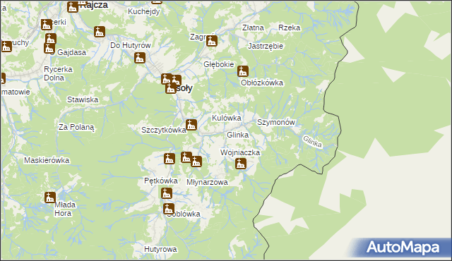This screenshot has height=261, width=452.
Task: Select the Młada Hora place label
Action: 65,210
